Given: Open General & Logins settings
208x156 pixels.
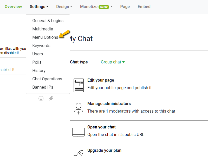Looking at the screenshot, I should pyautogui.click(x=48, y=21).
